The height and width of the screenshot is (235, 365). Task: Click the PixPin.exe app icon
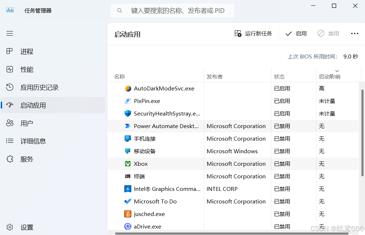tap(128, 101)
